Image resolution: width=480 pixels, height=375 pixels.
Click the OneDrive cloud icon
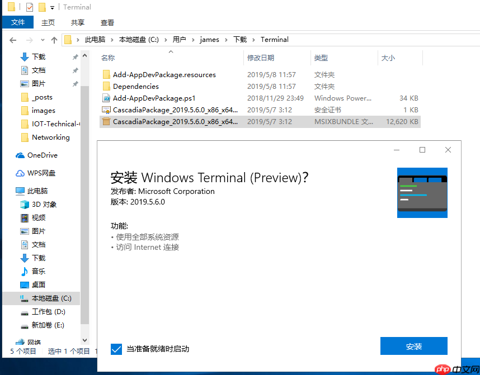(x=20, y=155)
